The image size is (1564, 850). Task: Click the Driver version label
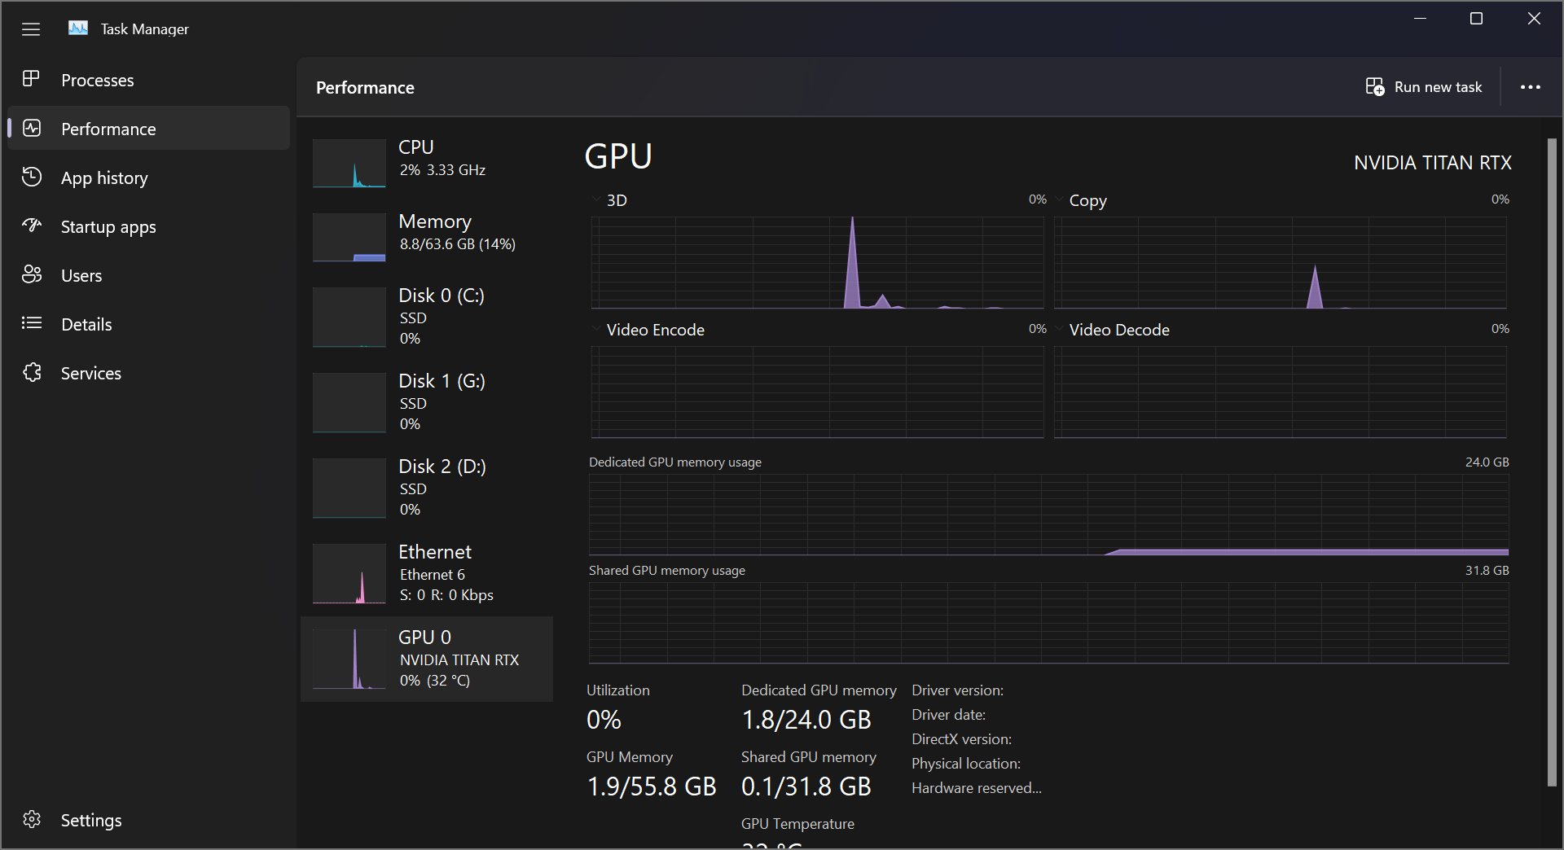coord(957,690)
